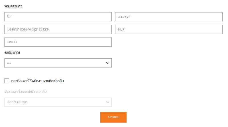Screen dimensions: 228x127
Task: Select the '---' placeholder in budget box
Action: tap(9, 63)
